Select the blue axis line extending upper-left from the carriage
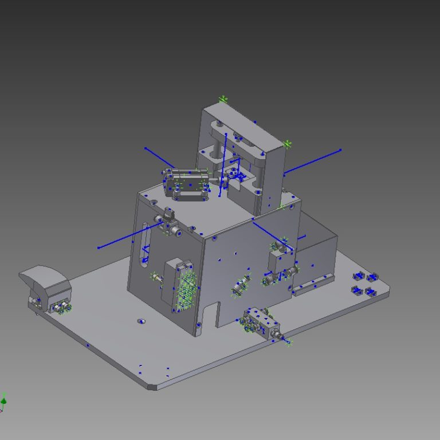Image resolution: width=440 pixels, height=440 pixels. click(x=159, y=157)
